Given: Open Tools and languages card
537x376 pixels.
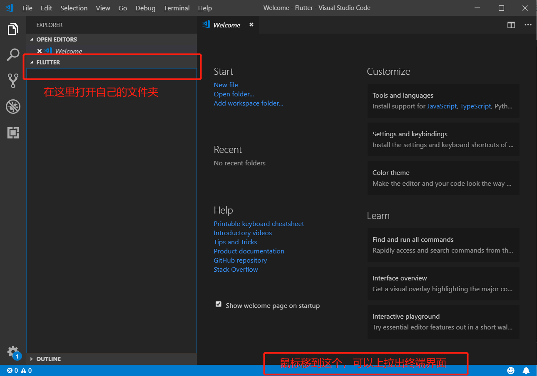Looking at the screenshot, I should click(443, 101).
